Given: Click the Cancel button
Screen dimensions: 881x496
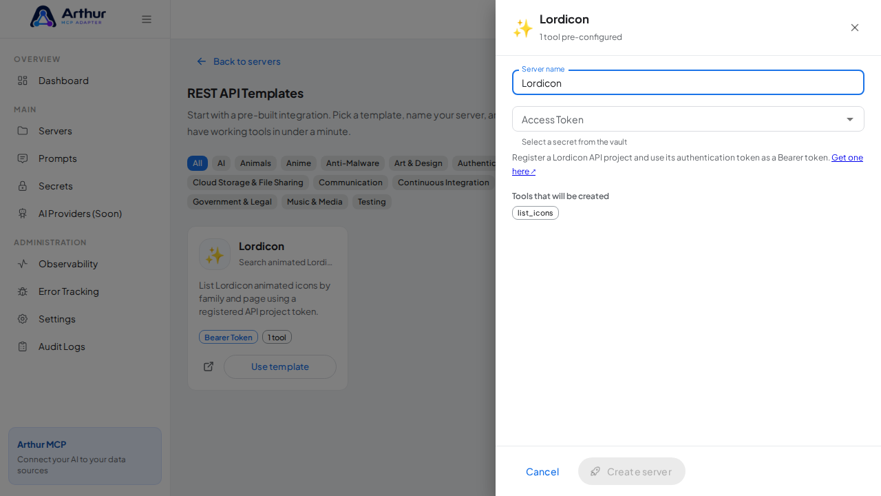Looking at the screenshot, I should click(x=542, y=471).
